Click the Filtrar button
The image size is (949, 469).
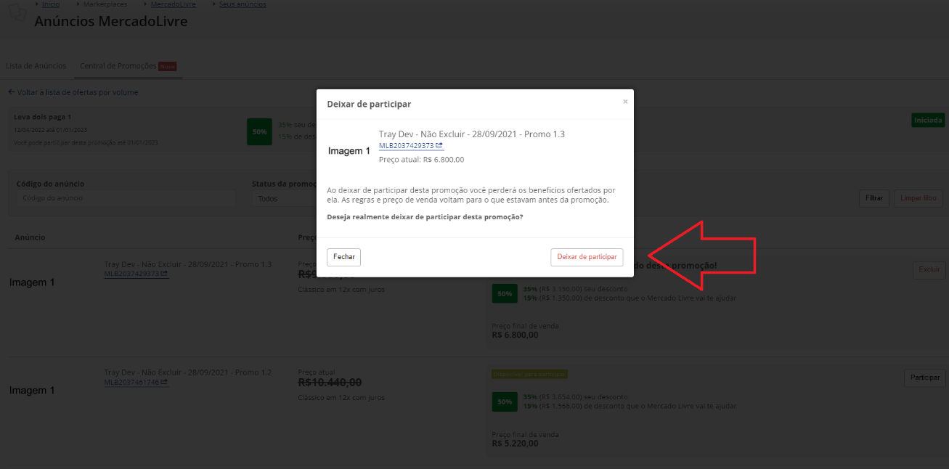874,197
